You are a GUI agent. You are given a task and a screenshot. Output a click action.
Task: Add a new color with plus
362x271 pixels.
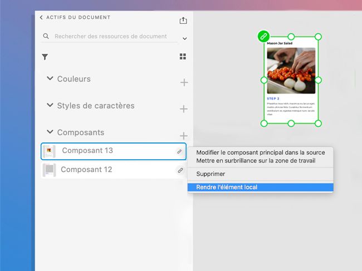click(184, 82)
